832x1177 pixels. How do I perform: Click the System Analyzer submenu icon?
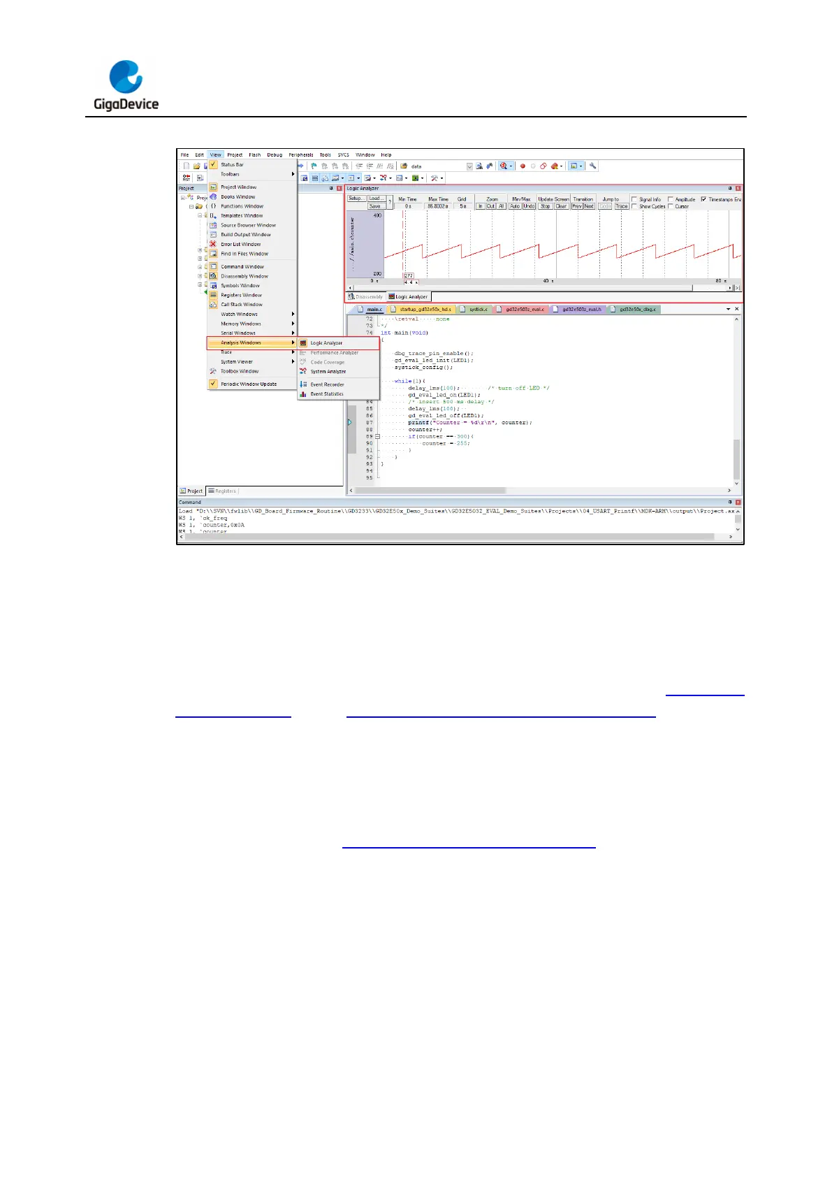(303, 371)
